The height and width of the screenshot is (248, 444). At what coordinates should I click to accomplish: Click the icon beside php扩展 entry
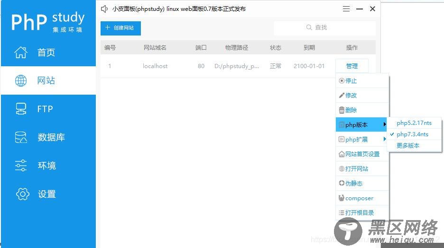[342, 140]
